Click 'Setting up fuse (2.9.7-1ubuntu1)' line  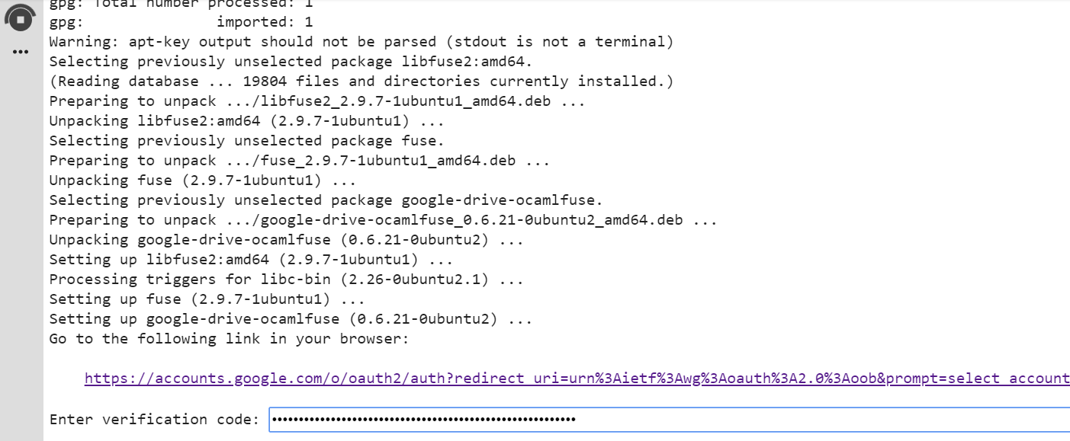207,299
